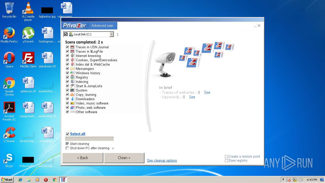Open Mozilla Firefox desktop shortcut
This screenshot has width=325, height=183.
click(x=9, y=35)
